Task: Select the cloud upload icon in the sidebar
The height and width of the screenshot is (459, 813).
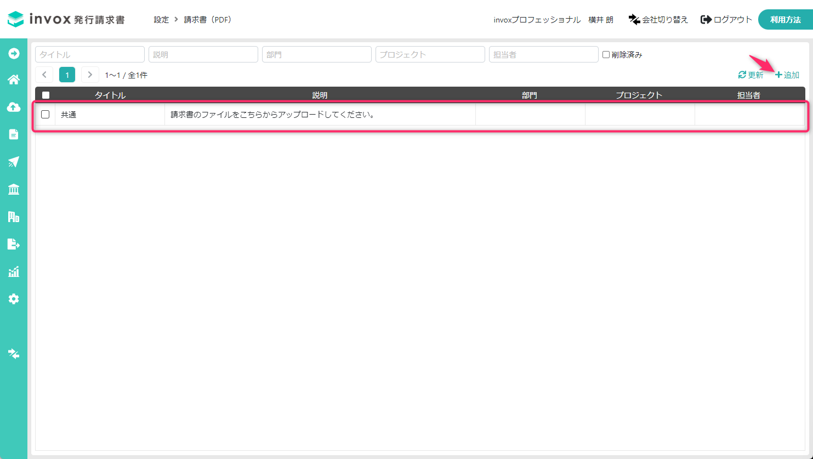Action: [13, 107]
